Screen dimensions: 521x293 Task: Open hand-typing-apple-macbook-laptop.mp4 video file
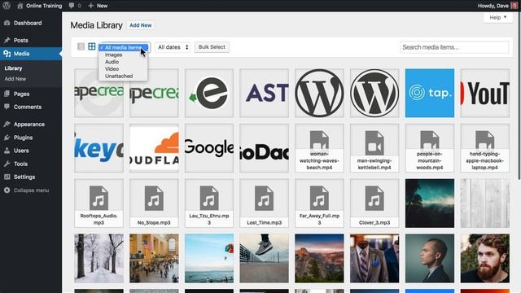(485, 148)
